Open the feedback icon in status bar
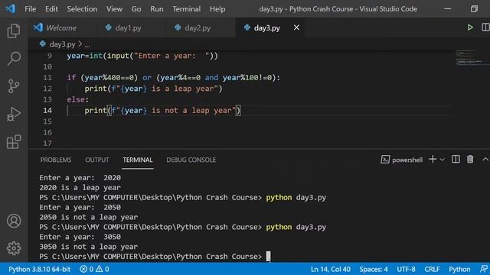490x275 pixels. click(x=483, y=269)
